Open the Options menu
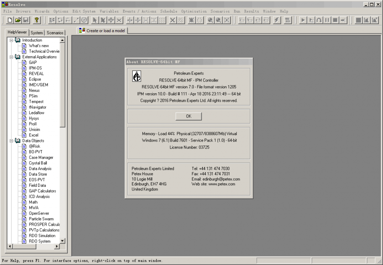Viewport: 383px width, 265px height. (x=61, y=11)
